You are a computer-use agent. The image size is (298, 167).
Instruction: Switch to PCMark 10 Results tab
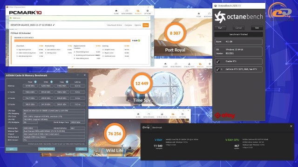coord(138,12)
